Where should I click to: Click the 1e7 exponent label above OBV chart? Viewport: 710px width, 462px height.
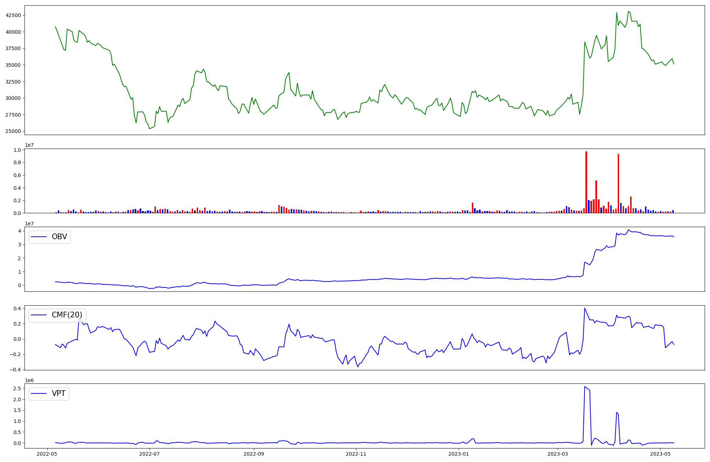(x=29, y=224)
